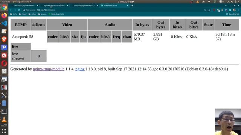Open a new Chrome tab

pyautogui.click(x=132, y=5)
